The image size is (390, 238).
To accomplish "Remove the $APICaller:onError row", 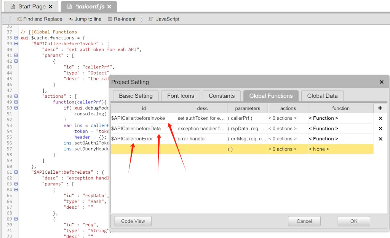I will point(380,139).
